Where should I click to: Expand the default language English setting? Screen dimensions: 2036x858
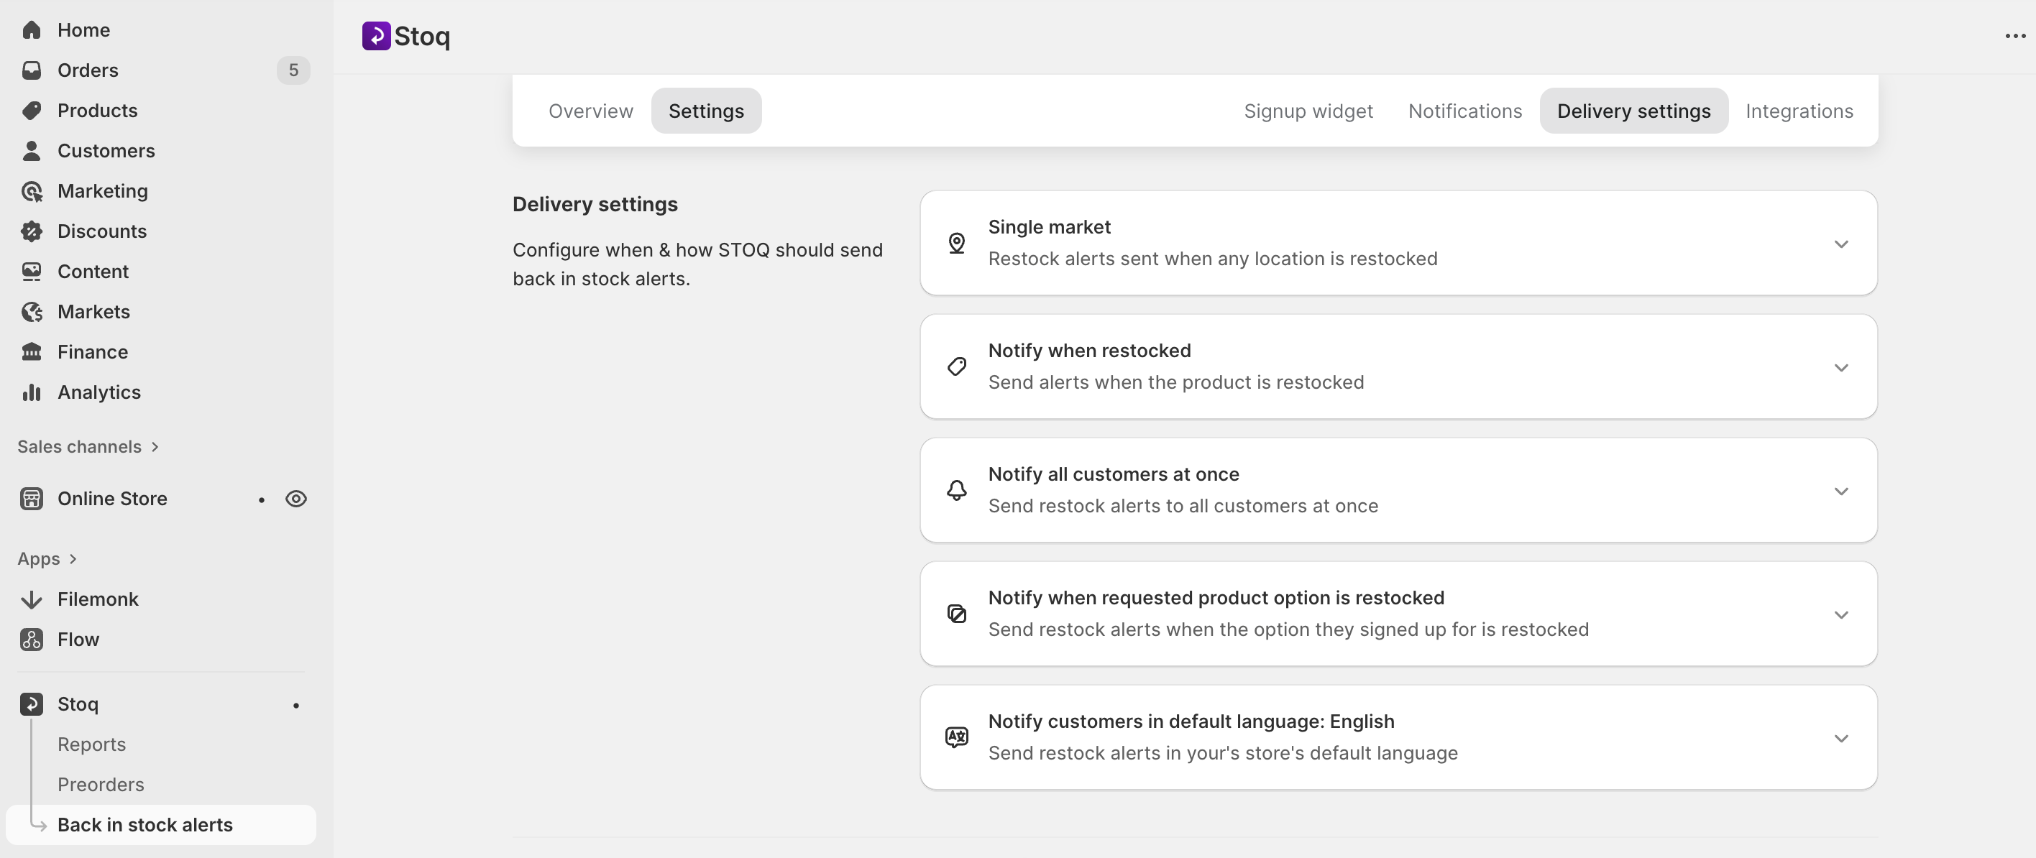[1840, 739]
